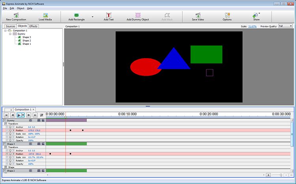
Task: Select Shape 2 in the objects tree
Action: (x=26, y=40)
